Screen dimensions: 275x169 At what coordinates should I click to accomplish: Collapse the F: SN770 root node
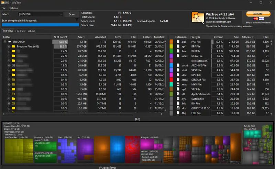coord(5,42)
